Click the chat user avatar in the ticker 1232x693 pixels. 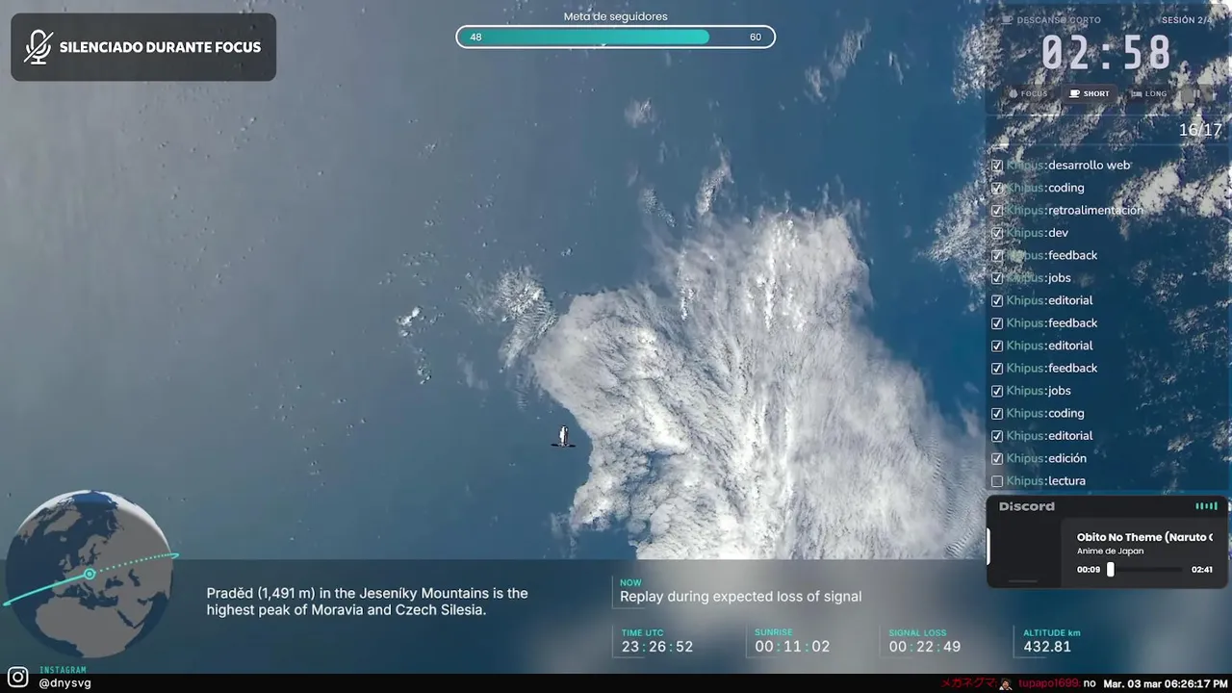click(1005, 683)
